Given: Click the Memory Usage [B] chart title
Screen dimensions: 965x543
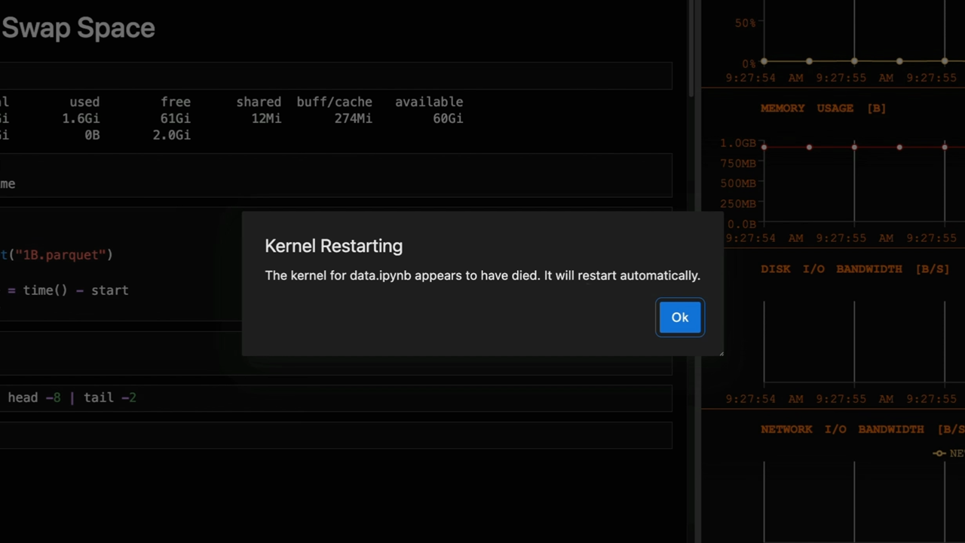Looking at the screenshot, I should [x=823, y=108].
